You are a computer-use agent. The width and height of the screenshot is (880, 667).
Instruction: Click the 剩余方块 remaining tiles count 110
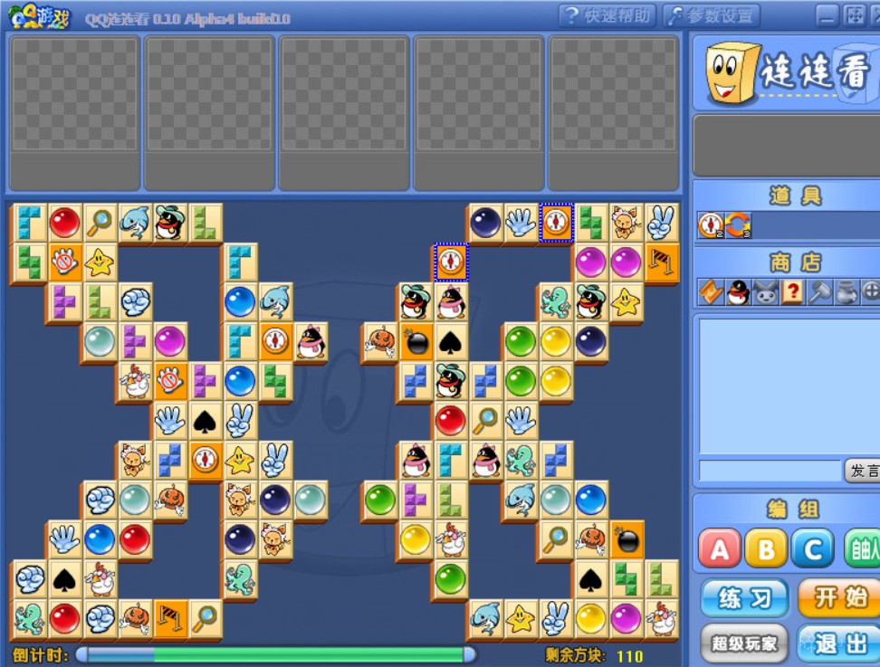coord(594,655)
